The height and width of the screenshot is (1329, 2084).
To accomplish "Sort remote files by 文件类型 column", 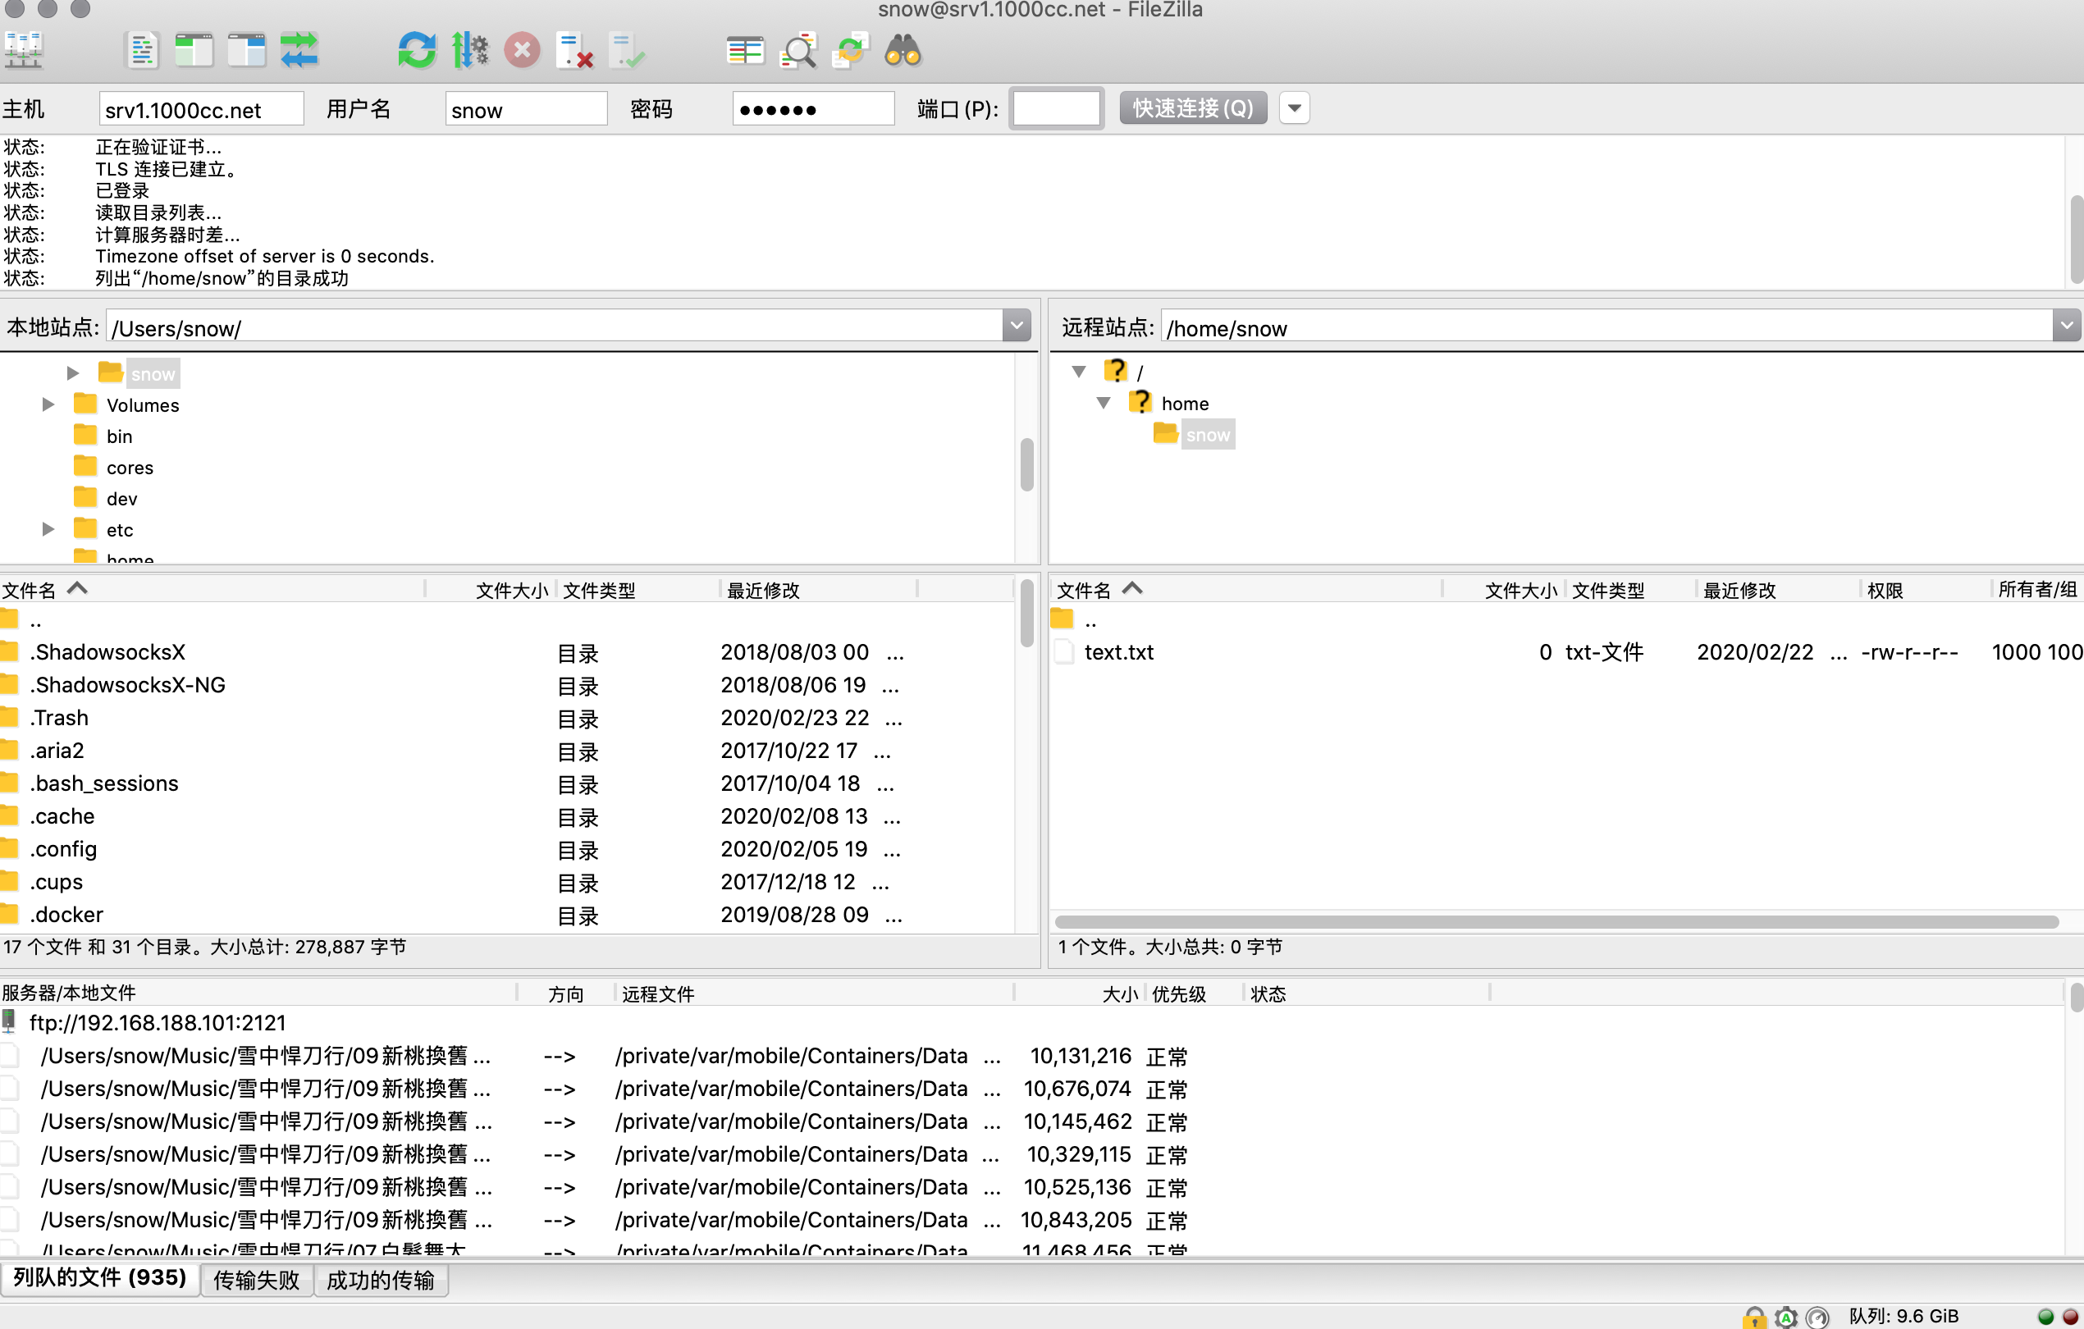I will tap(1629, 589).
